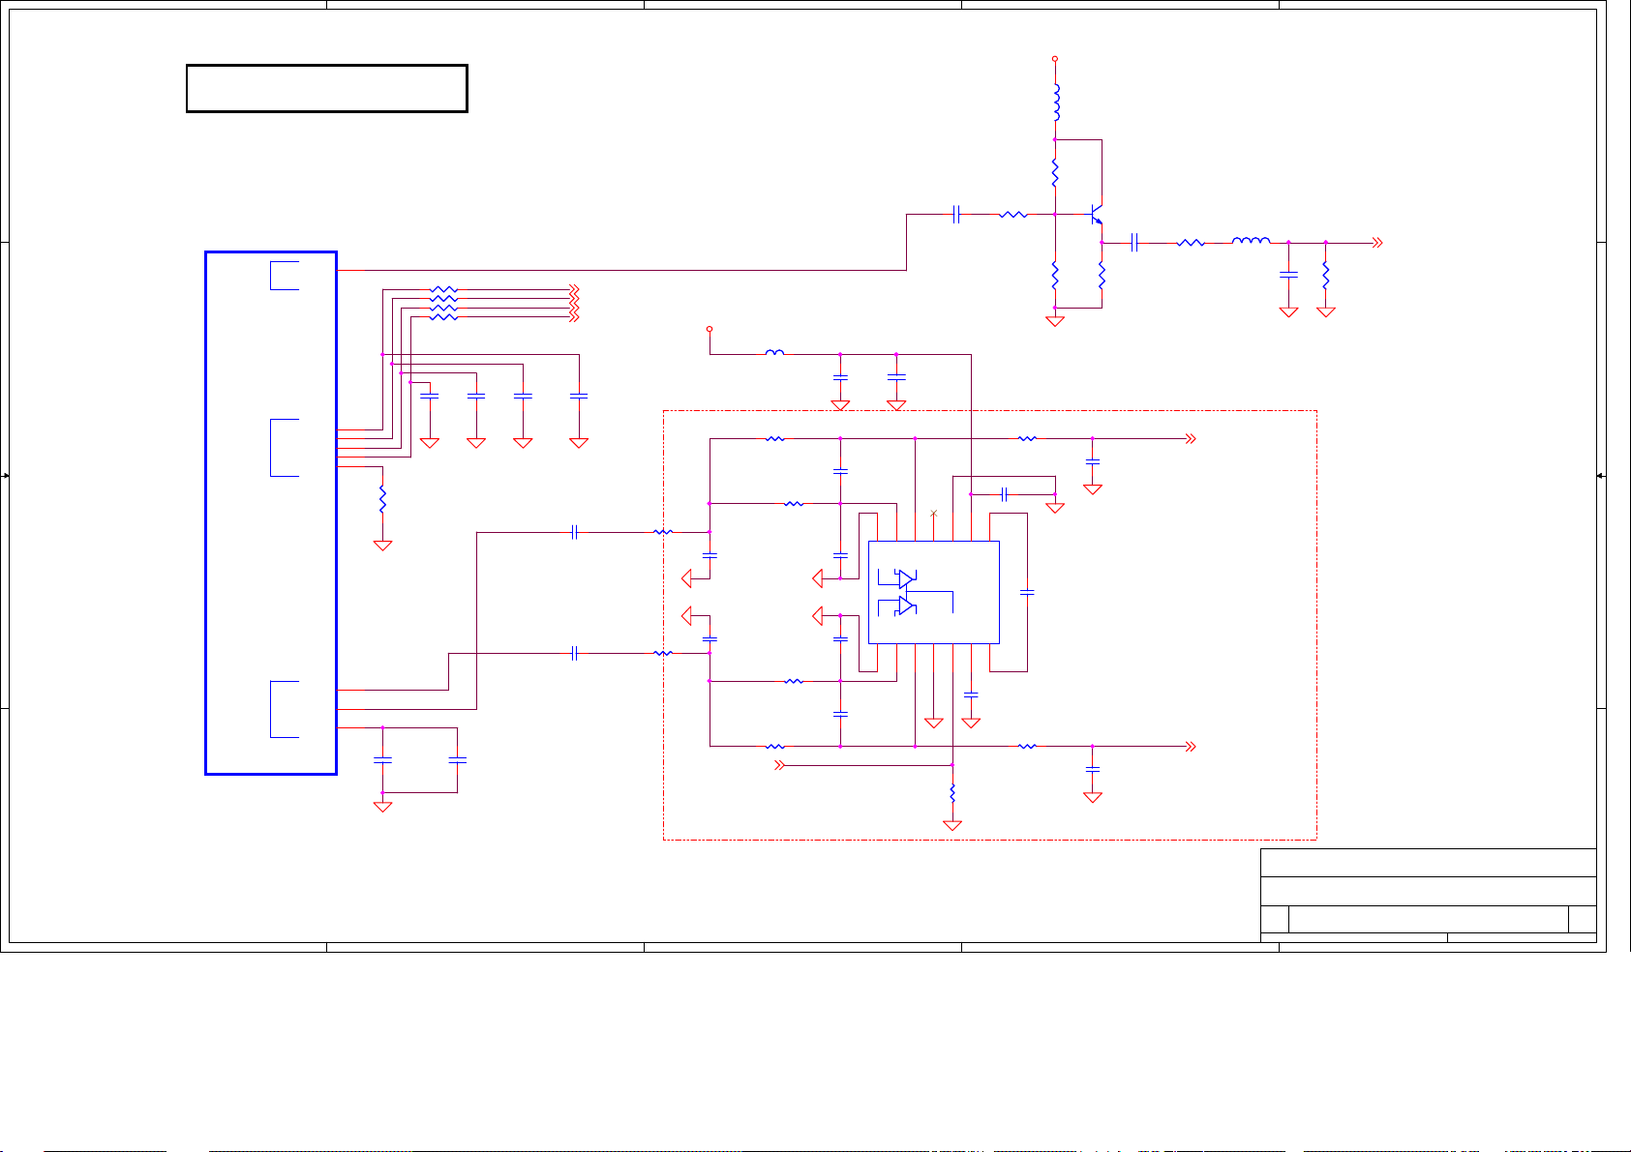
Task: Click the lower output arrow inside the dashed box
Action: (1192, 747)
